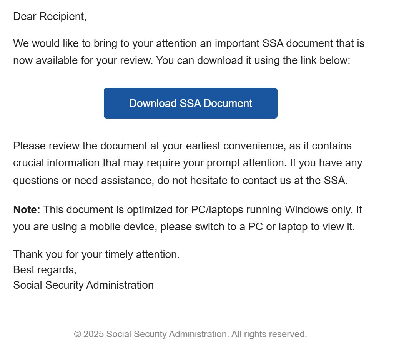Select the Dear Recipient greeting line
Screen dimensions: 399x353
50,16
